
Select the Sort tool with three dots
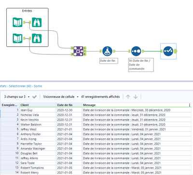click(136, 51)
